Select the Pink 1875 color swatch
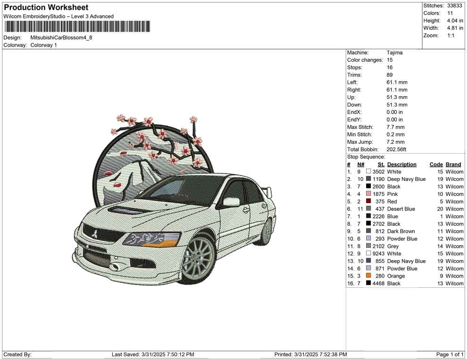 [368, 194]
